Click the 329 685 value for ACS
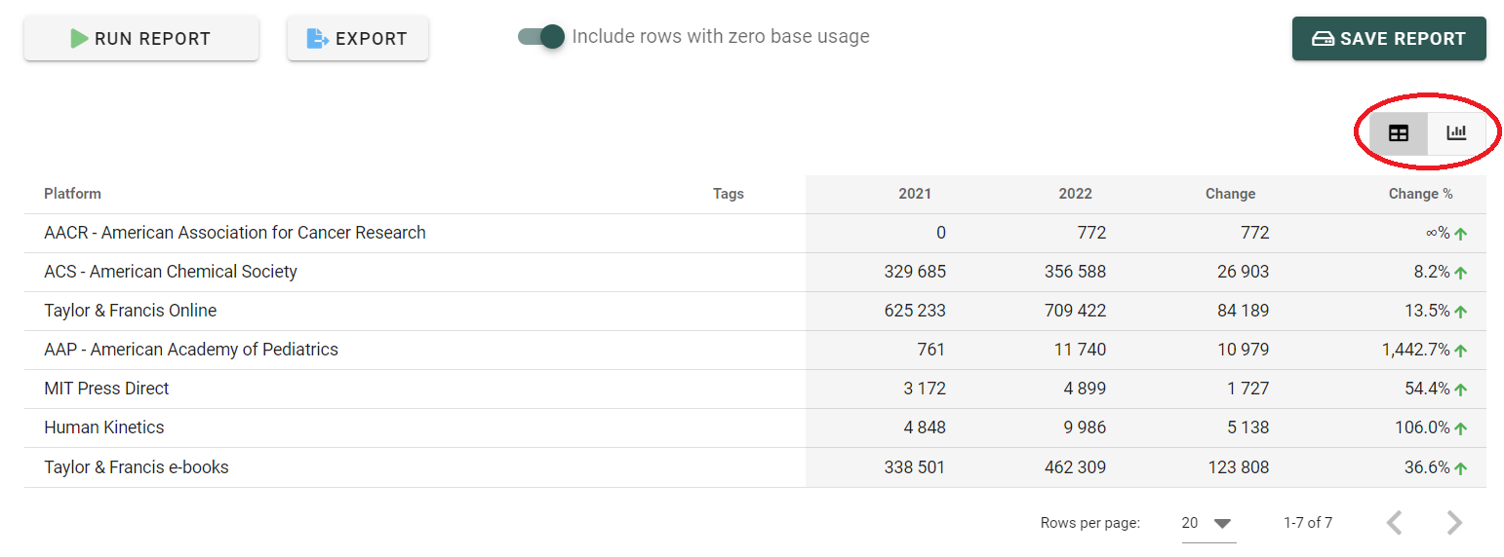The width and height of the screenshot is (1504, 557). (x=915, y=272)
